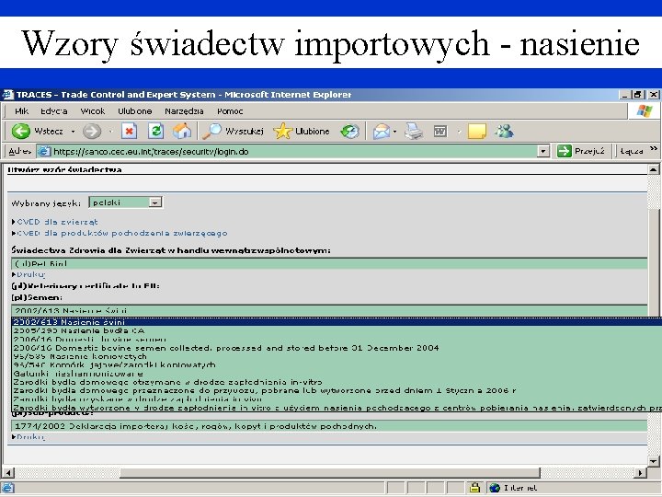Select 2006/16 Domestic bovine semen option
This screenshot has width=662, height=497.
click(x=337, y=339)
